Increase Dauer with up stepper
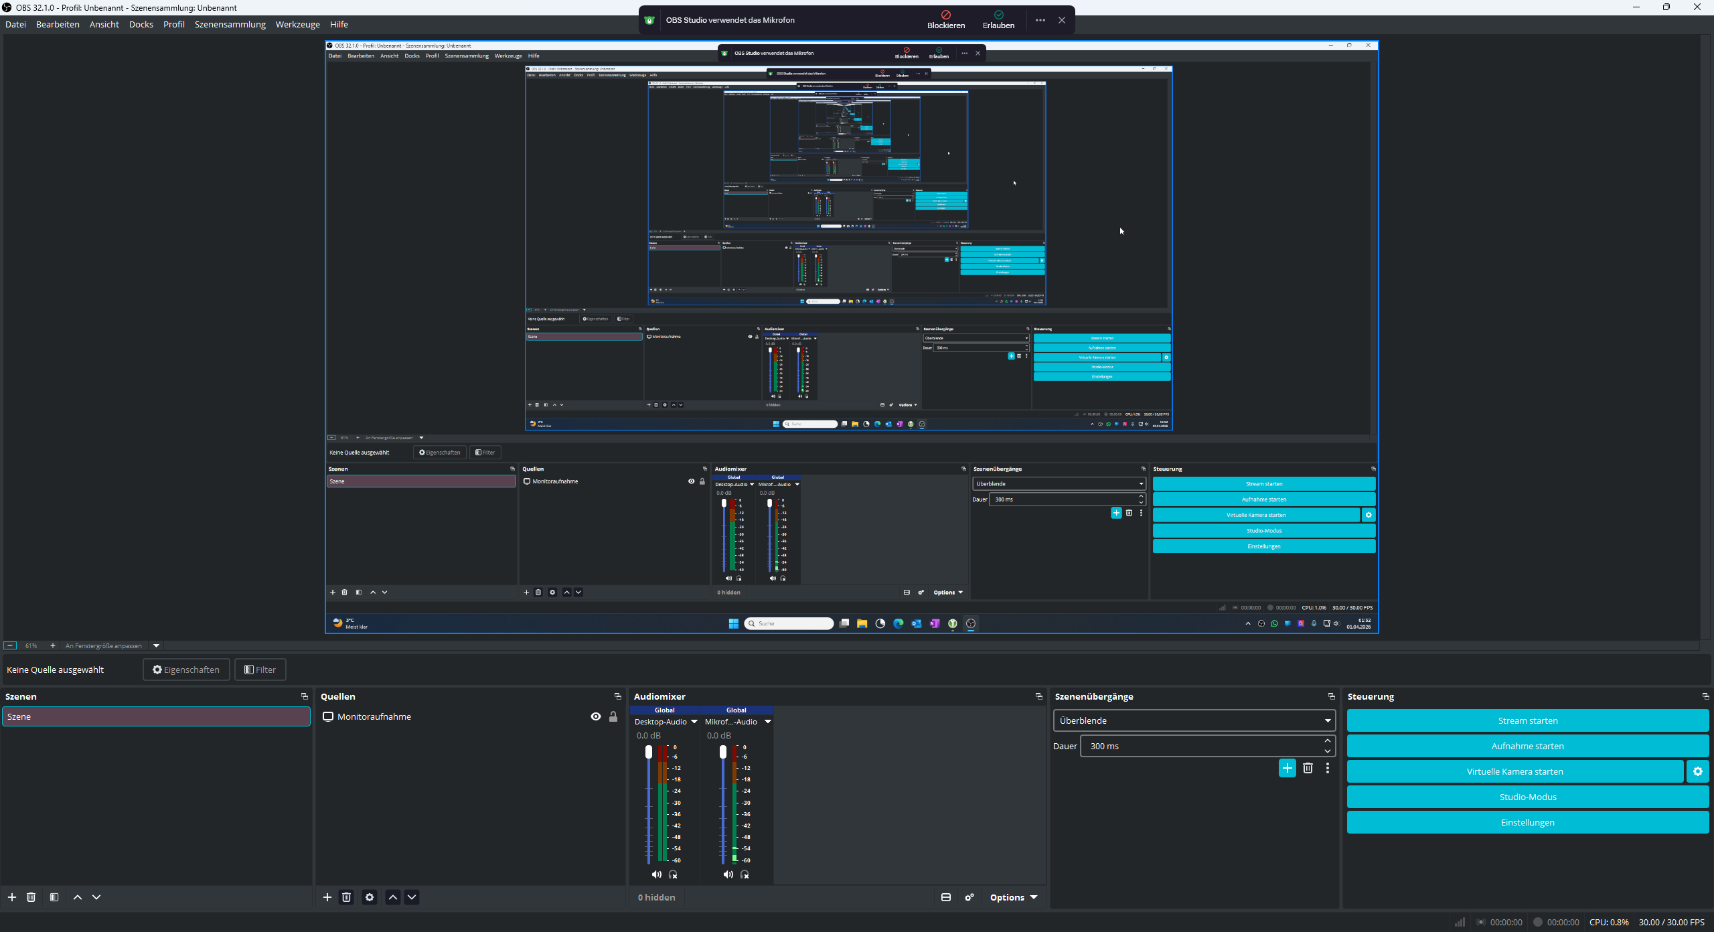Viewport: 1714px width, 932px height. [1328, 741]
